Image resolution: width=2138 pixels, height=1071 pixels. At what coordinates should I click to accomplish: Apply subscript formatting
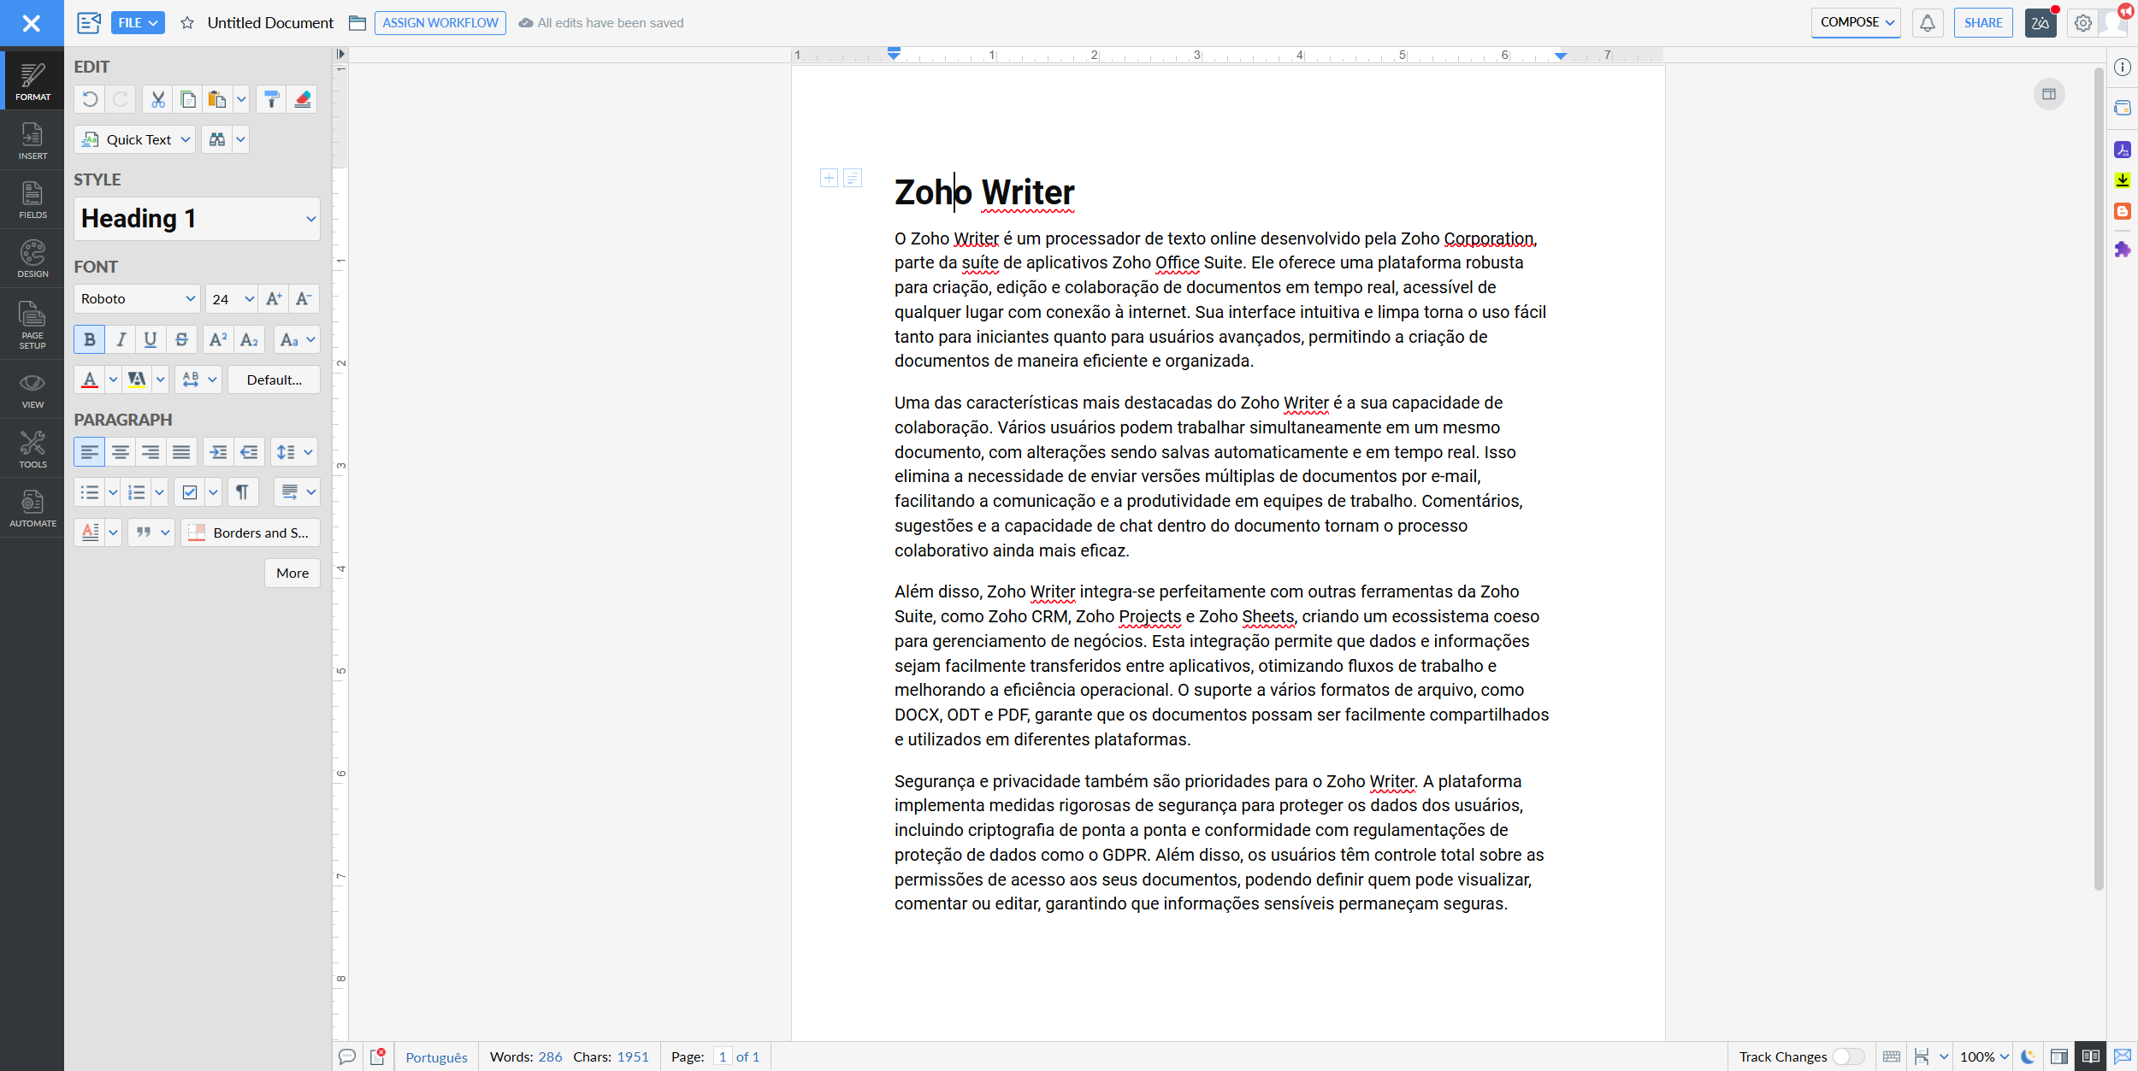point(249,339)
